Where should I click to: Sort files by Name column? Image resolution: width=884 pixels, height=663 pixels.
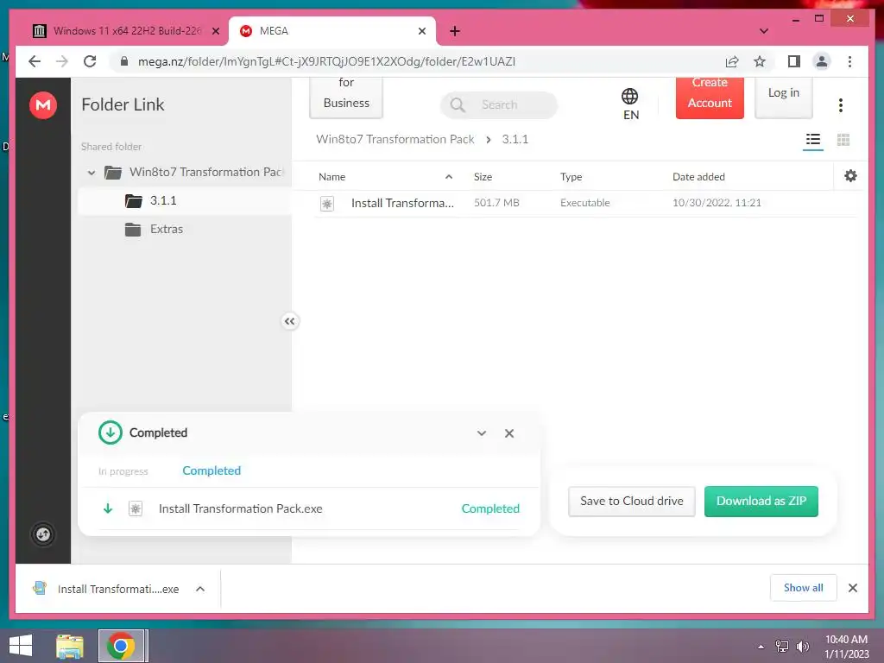click(332, 176)
